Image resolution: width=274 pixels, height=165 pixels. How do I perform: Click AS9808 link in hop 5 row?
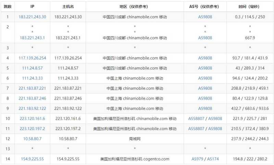click(205, 68)
